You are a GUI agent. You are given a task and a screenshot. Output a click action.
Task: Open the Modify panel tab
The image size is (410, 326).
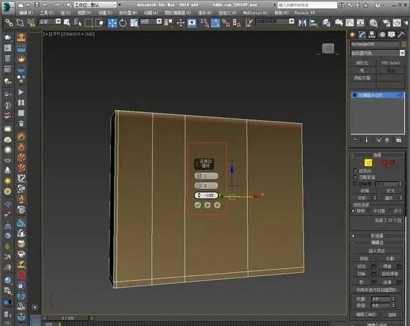tap(362, 35)
